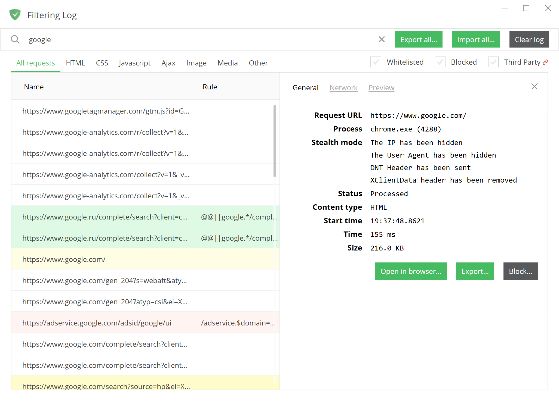The width and height of the screenshot is (559, 401).
Task: Maximize the Filtering Log window
Action: click(x=526, y=8)
